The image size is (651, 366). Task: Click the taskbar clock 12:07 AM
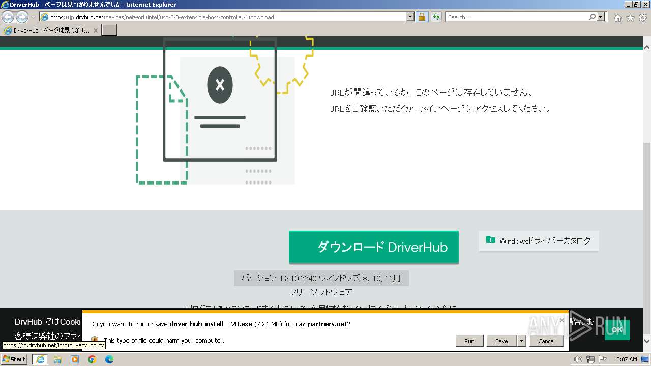[x=625, y=359]
